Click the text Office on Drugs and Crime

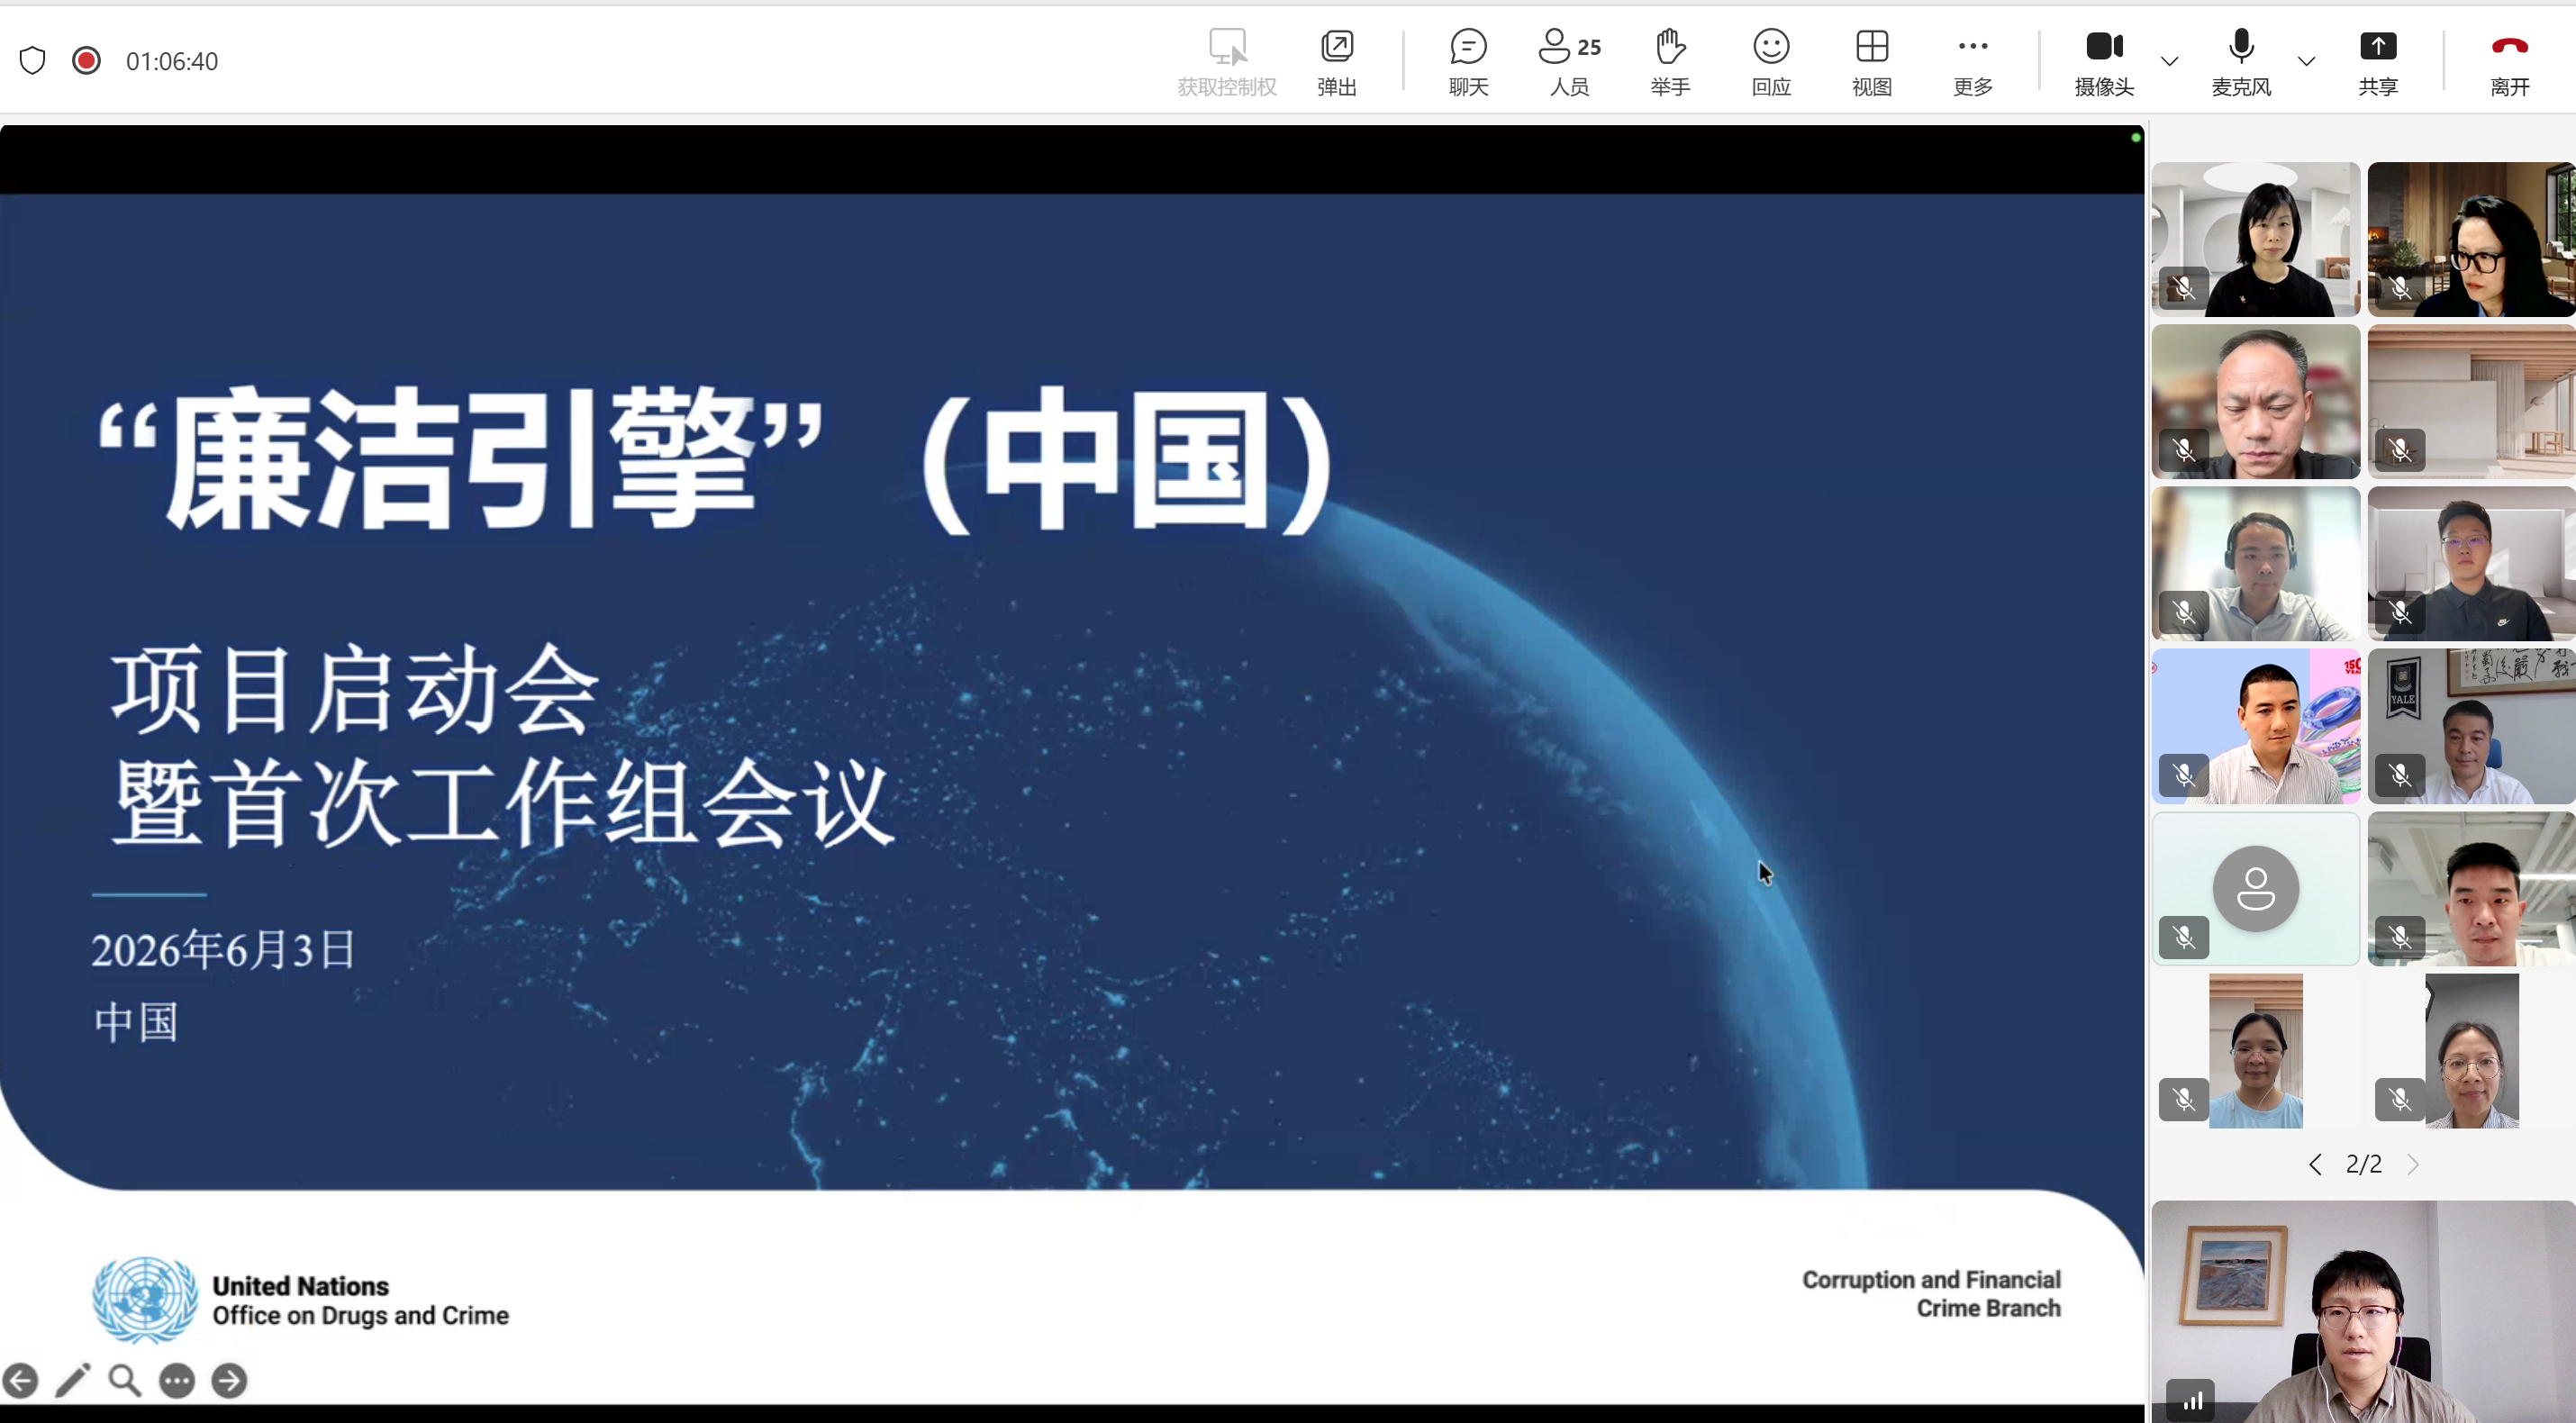click(360, 1315)
